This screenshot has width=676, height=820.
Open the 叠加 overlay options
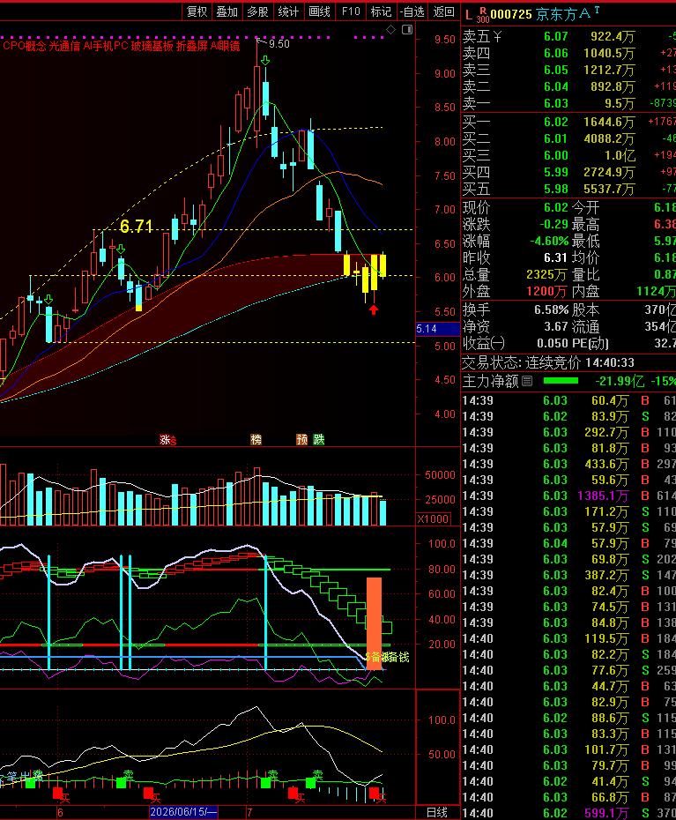tap(227, 11)
